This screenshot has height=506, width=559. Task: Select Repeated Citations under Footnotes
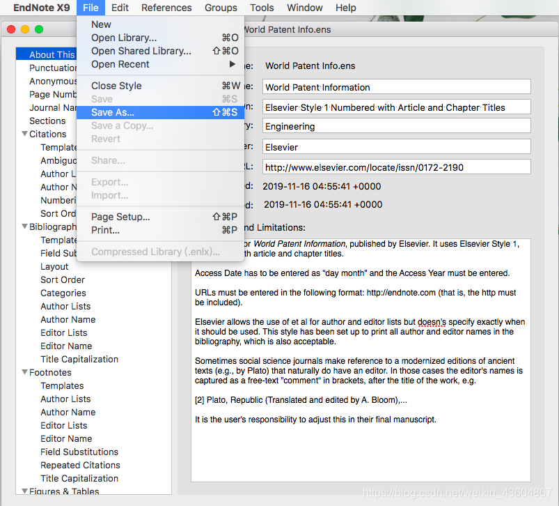[80, 465]
